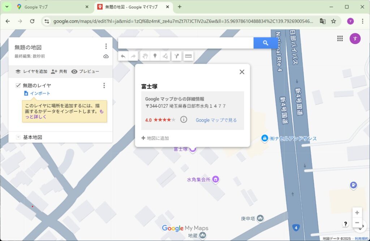
Task: Click the ㈲ナセルアンドサンス shop marker
Action: [264, 138]
